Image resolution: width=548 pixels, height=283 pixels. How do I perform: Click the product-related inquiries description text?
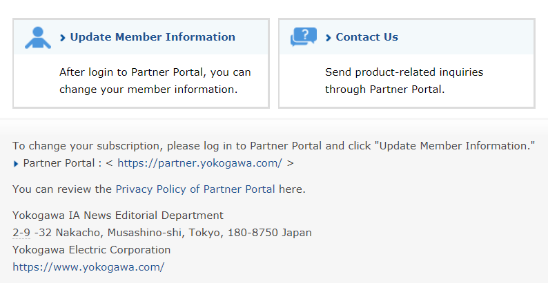point(404,81)
